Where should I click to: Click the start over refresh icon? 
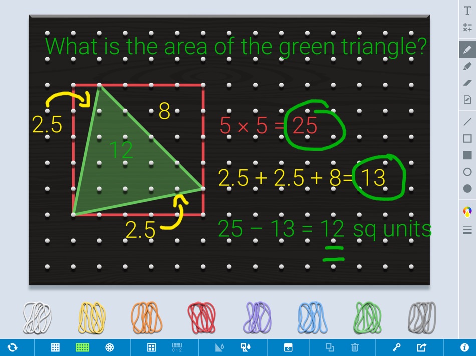point(12,347)
